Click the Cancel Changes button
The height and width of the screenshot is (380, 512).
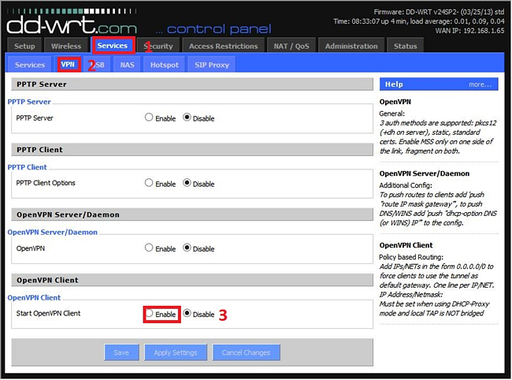point(246,352)
